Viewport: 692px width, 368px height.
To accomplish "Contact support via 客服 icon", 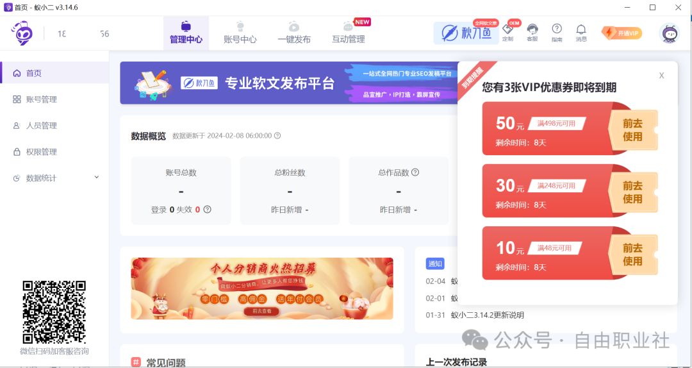I will tap(532, 33).
